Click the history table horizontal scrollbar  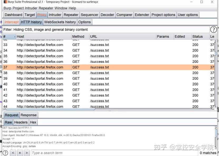50,109
